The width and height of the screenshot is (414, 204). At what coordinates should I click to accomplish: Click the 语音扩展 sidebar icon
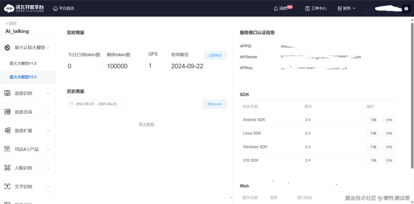pyautogui.click(x=7, y=131)
